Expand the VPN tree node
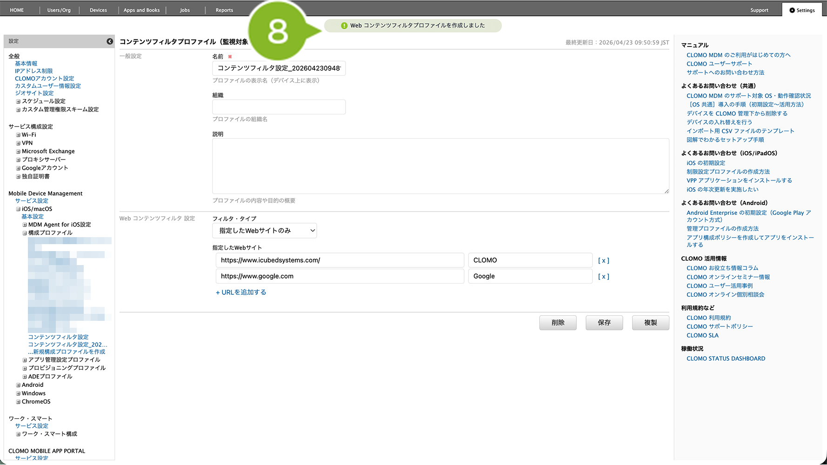 [18, 144]
